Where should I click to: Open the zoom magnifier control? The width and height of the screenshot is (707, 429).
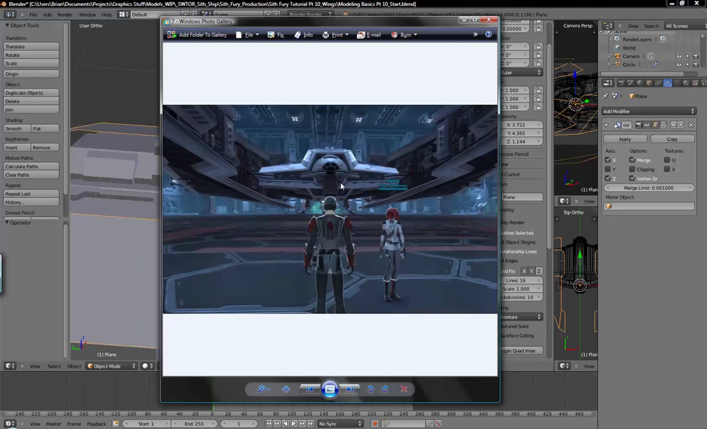261,389
